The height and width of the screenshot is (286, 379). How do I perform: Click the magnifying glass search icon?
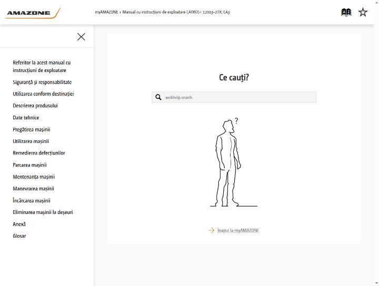tap(158, 97)
